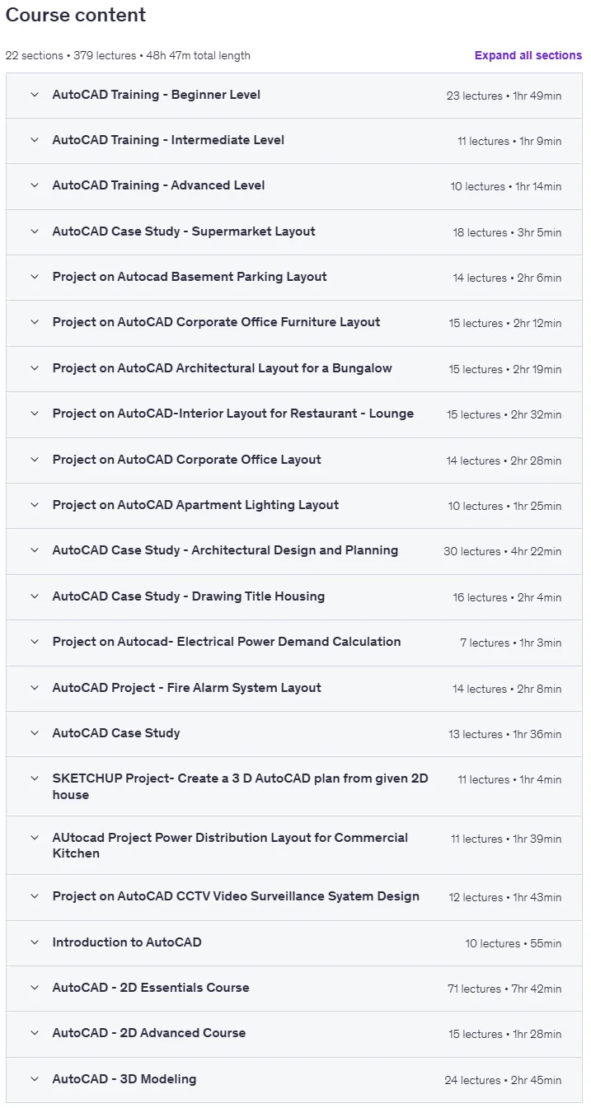Expand the AutoCAD - 2D Essentials Course section
Image resolution: width=591 pixels, height=1108 pixels.
[294, 989]
